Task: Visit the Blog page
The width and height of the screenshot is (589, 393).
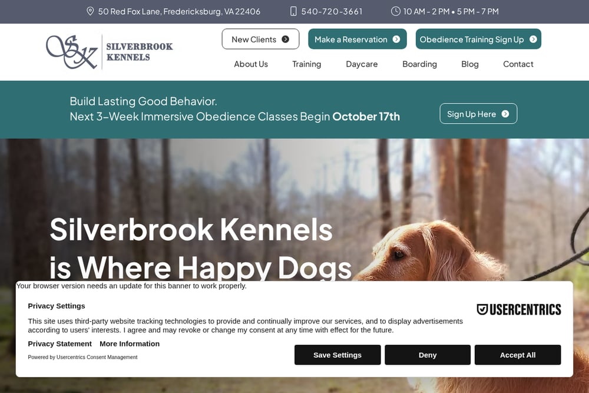Action: 470,64
